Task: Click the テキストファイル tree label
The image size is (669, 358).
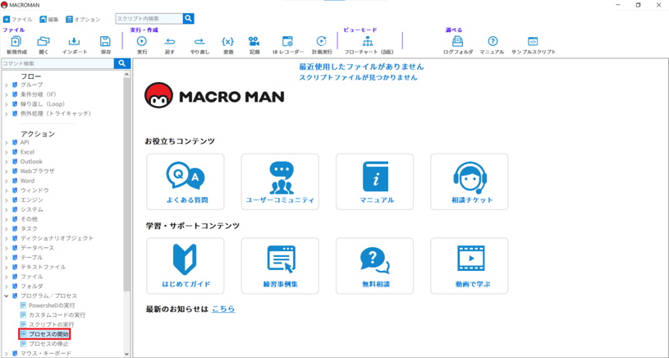Action: pyautogui.click(x=43, y=267)
